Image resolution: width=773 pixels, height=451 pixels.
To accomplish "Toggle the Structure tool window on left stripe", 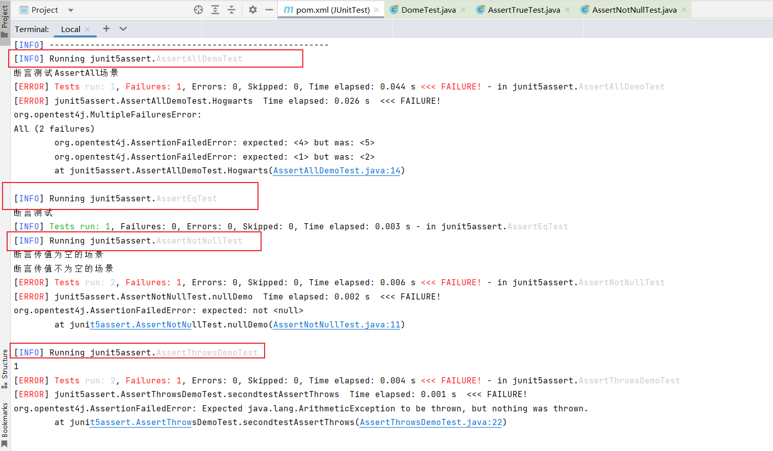I will click(x=5, y=368).
